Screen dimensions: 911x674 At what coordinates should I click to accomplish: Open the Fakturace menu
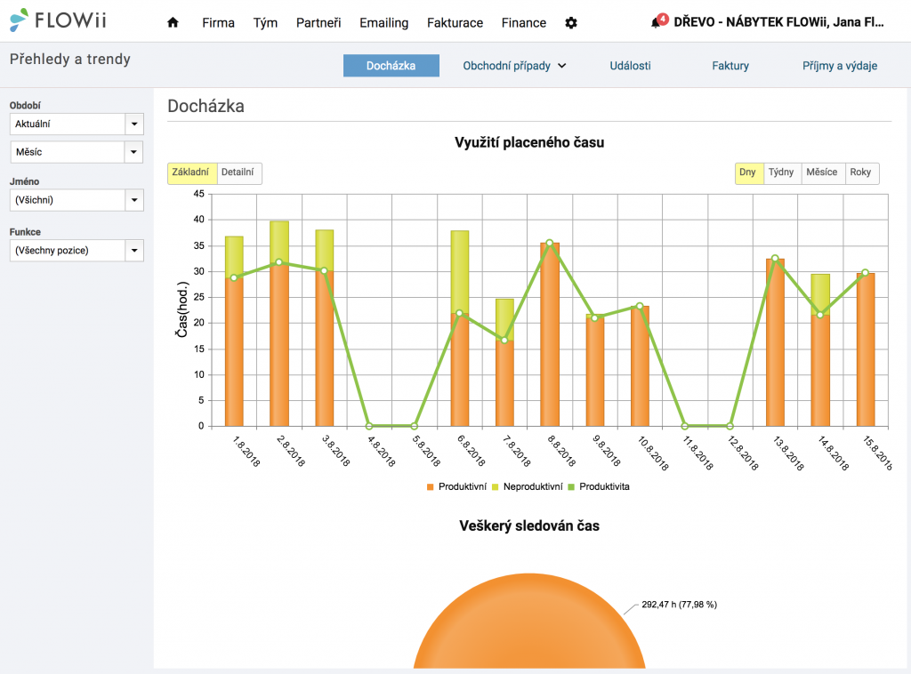point(455,22)
